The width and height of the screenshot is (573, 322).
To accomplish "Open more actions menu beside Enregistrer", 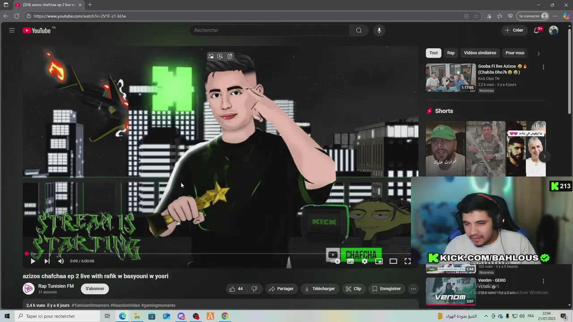I will (x=413, y=289).
